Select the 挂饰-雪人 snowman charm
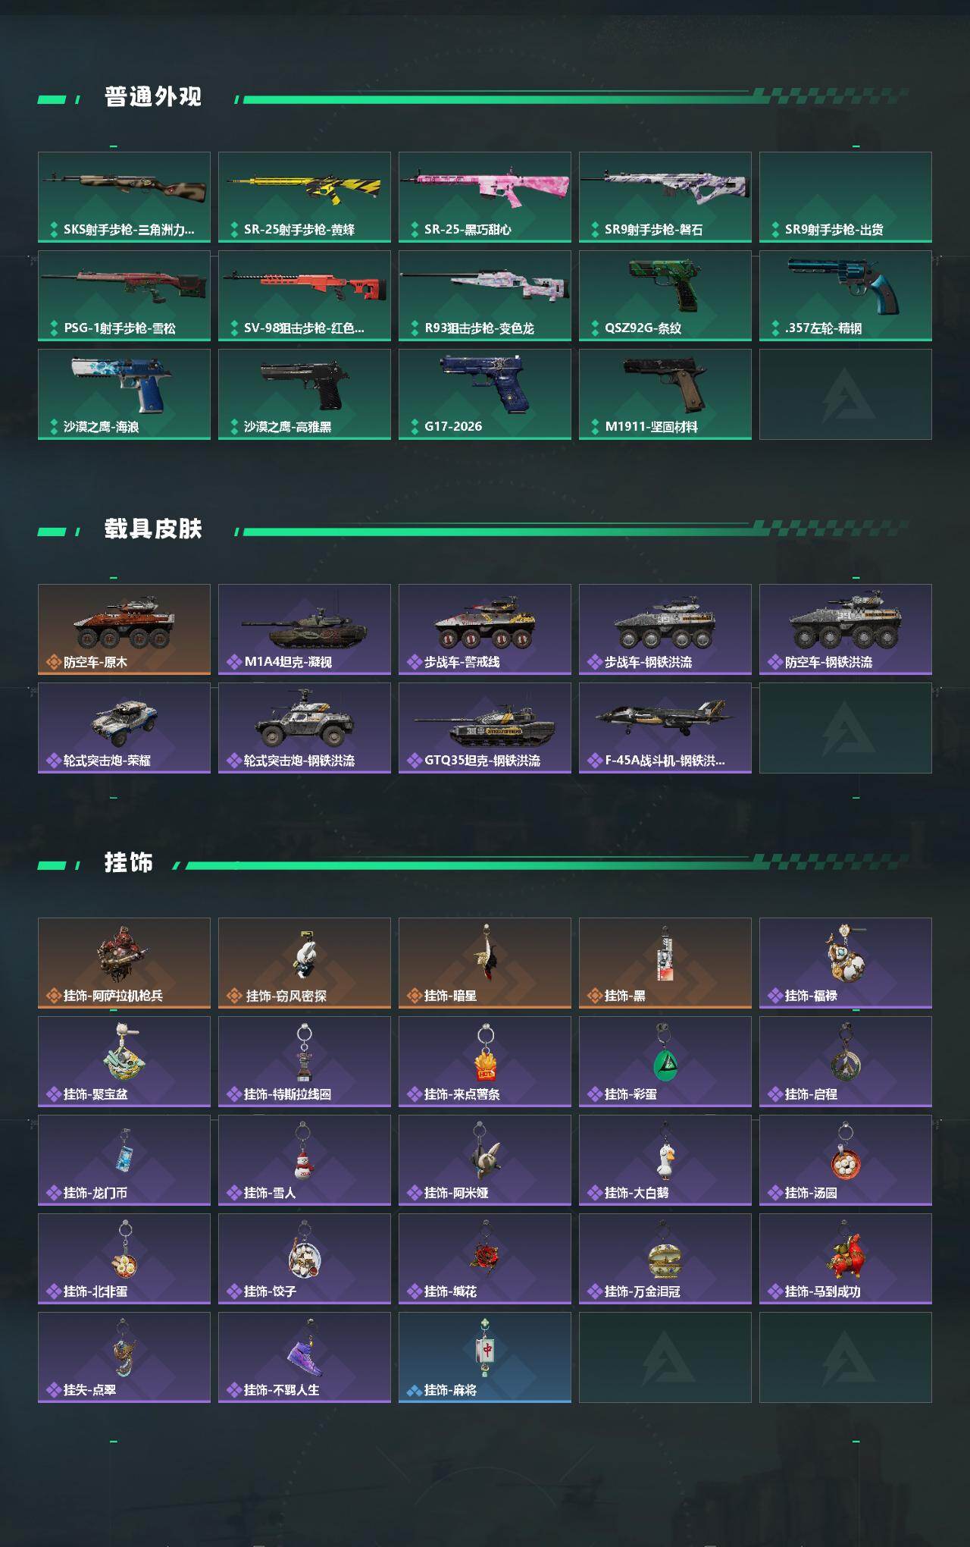This screenshot has width=970, height=1547. tap(305, 1160)
